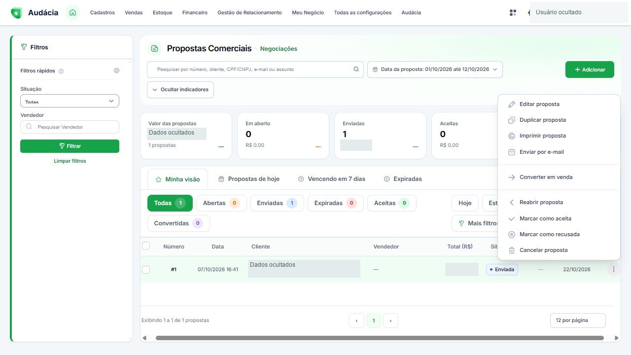
Task: Open the Situação dropdown
Action: tap(70, 101)
